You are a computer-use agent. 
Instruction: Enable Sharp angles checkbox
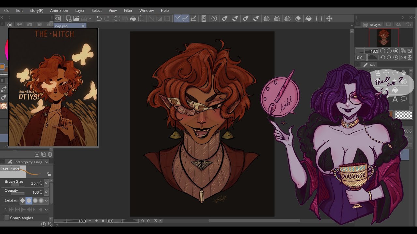7,218
